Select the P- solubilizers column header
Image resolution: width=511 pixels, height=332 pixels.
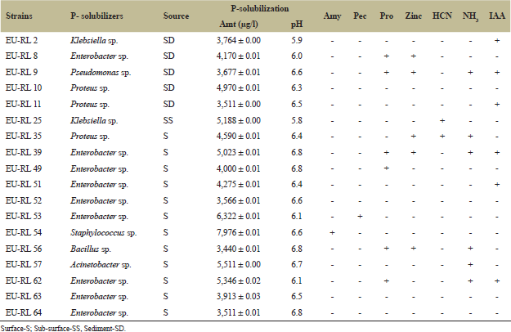pyautogui.click(x=97, y=16)
